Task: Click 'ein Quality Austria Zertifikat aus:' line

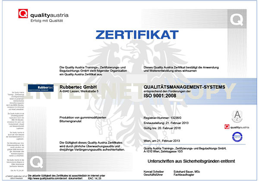Action: (x=81, y=75)
